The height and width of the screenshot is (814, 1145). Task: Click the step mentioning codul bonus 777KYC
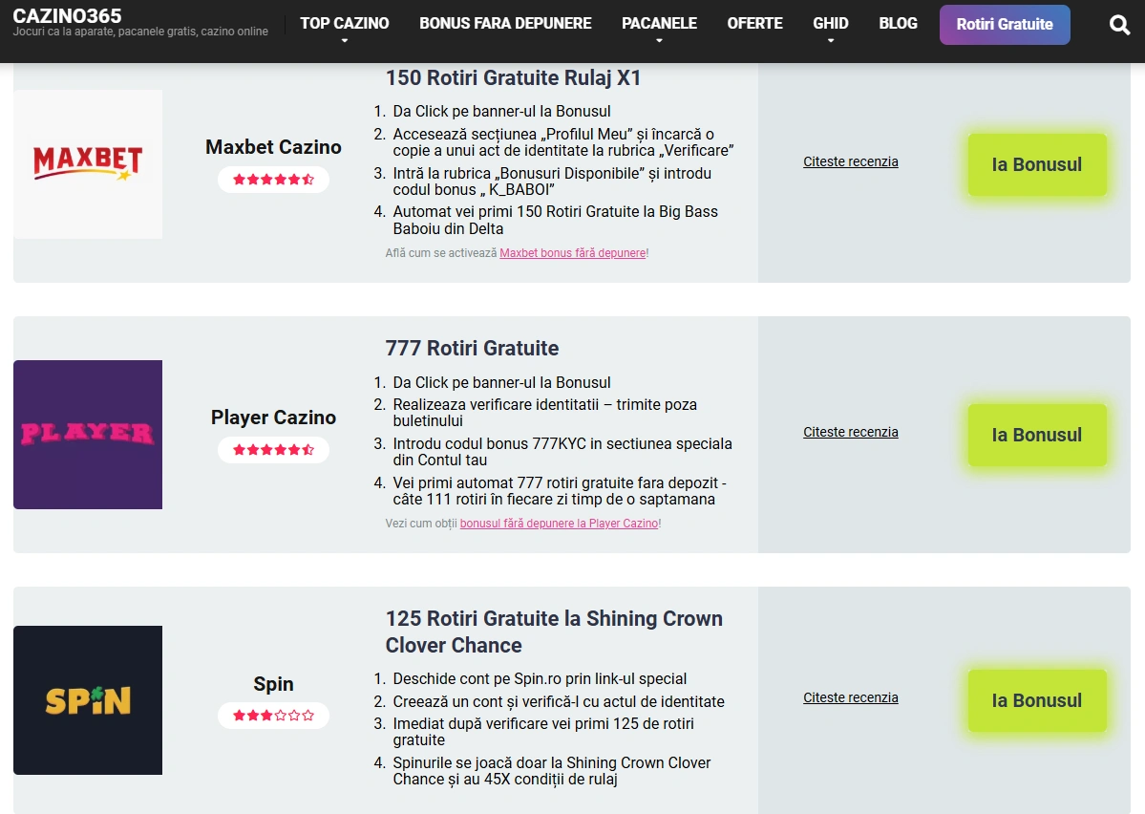[562, 452]
